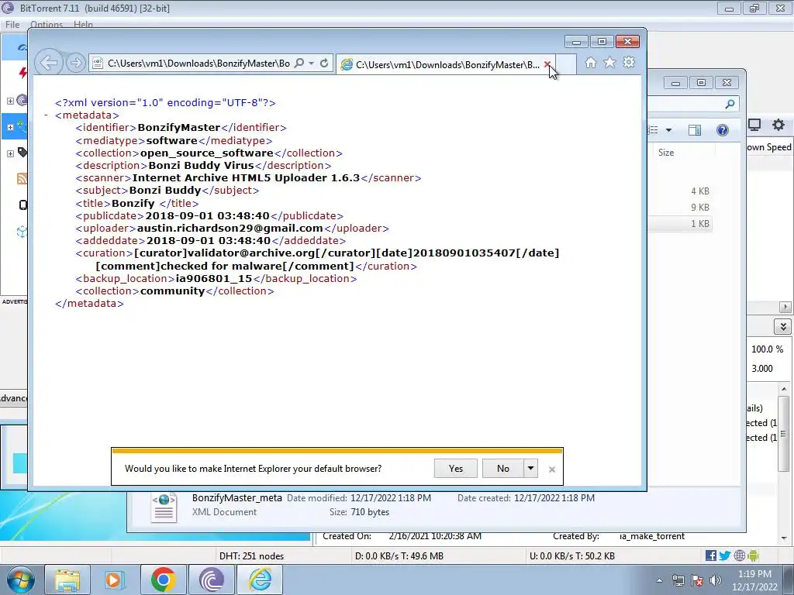This screenshot has width=794, height=595.
Task: Close the BonzifyMaster tab
Action: [547, 64]
